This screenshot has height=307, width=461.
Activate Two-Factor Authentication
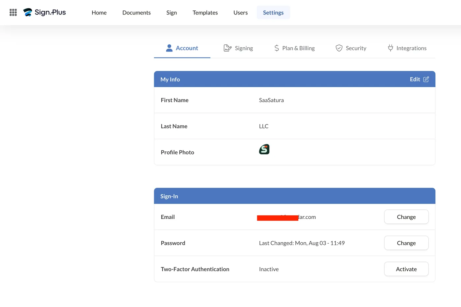coord(406,269)
